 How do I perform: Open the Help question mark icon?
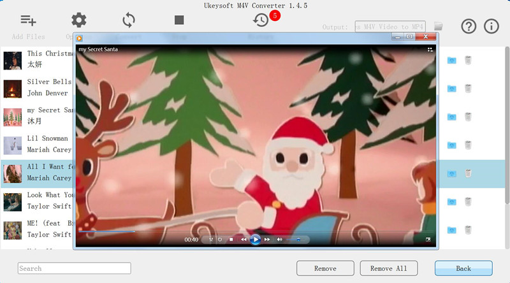469,26
